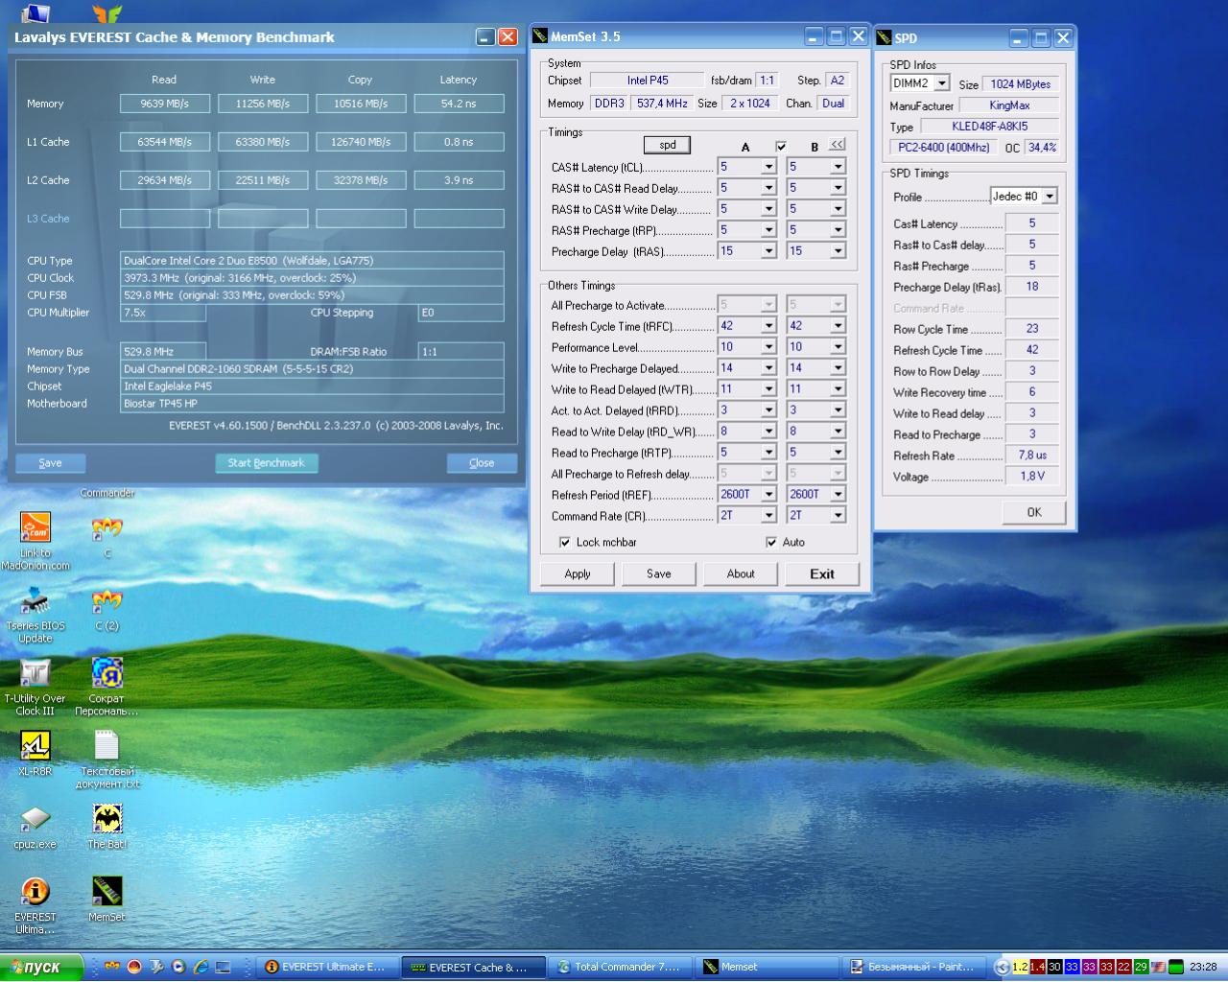The width and height of the screenshot is (1228, 982).
Task: Open Tseries BIOS Update icon
Action: pyautogui.click(x=35, y=601)
